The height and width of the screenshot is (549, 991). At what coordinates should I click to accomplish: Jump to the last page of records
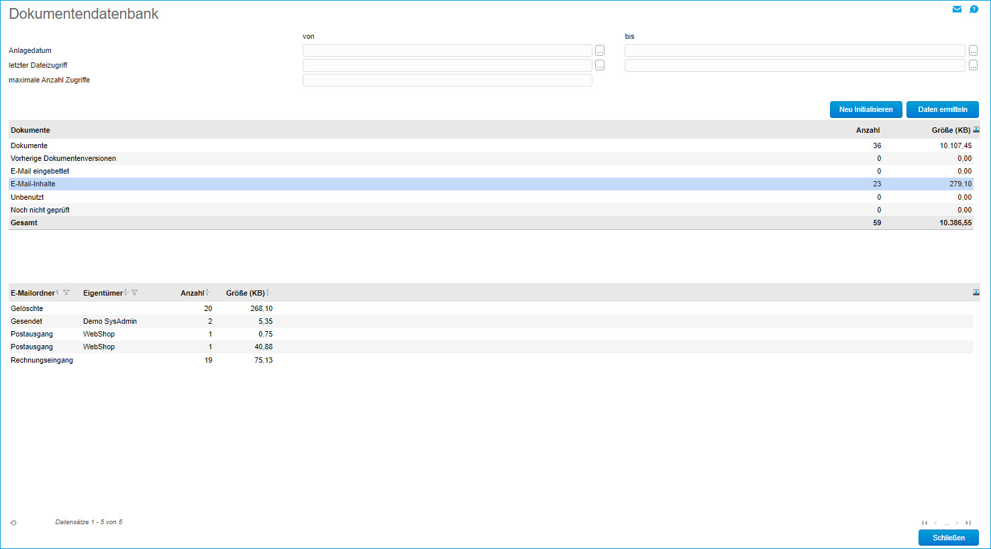click(x=968, y=523)
